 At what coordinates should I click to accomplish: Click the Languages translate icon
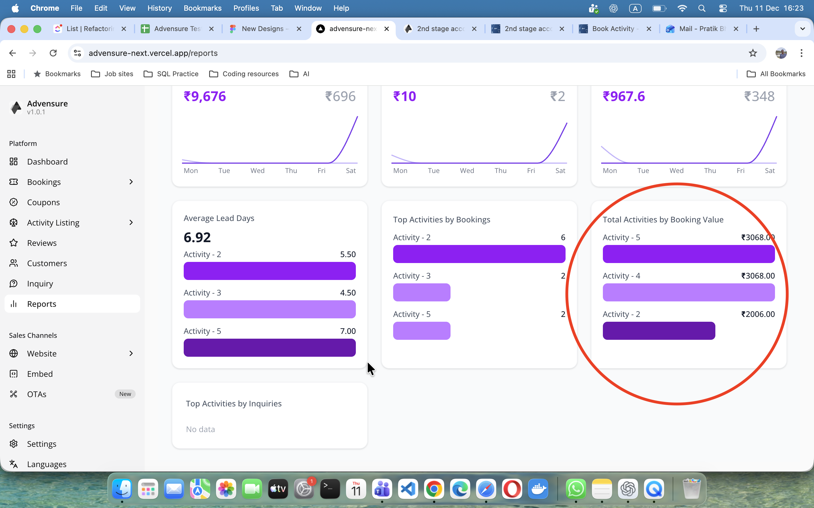pyautogui.click(x=14, y=464)
